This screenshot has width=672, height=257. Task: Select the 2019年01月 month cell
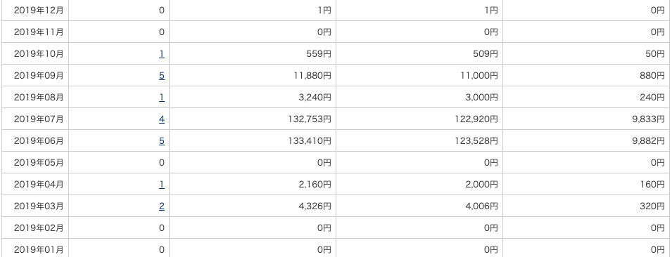35,248
